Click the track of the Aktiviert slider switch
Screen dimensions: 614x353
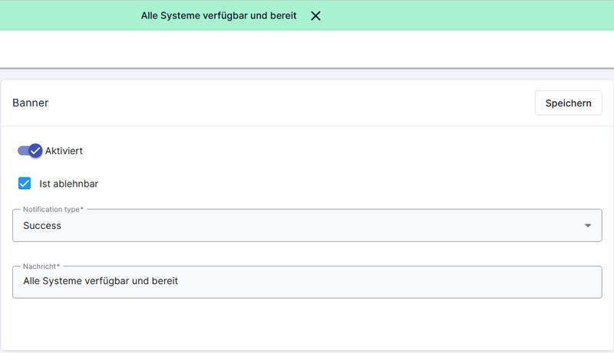coord(21,151)
